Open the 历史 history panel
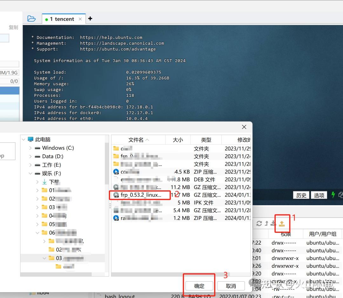343x298 pixels. (x=301, y=195)
